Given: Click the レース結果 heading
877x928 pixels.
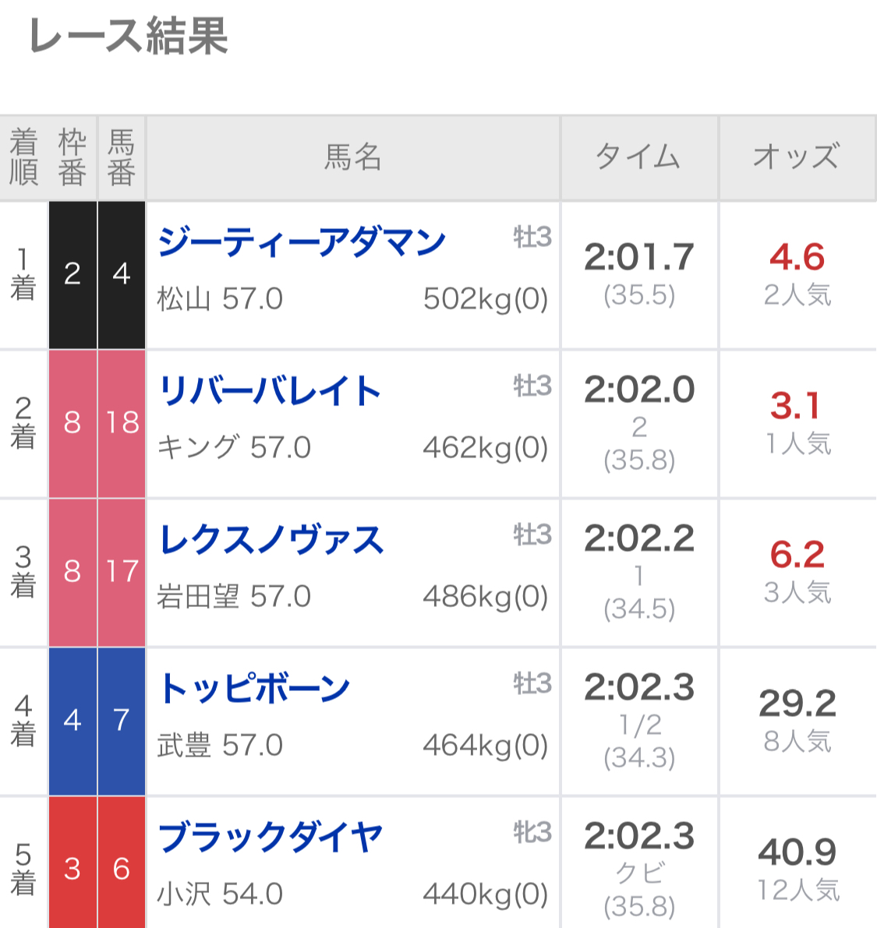Looking at the screenshot, I should point(129,37).
